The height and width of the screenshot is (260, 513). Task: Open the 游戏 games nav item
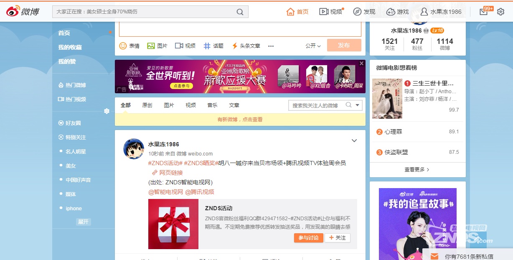pos(397,12)
